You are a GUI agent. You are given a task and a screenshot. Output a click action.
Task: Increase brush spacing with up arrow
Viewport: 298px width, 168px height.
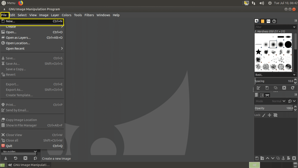click(x=295, y=80)
